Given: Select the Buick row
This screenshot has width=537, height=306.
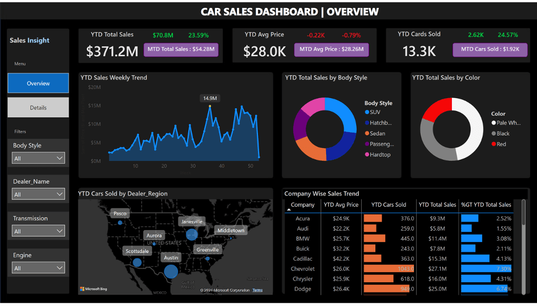Looking at the screenshot, I should (x=398, y=249).
